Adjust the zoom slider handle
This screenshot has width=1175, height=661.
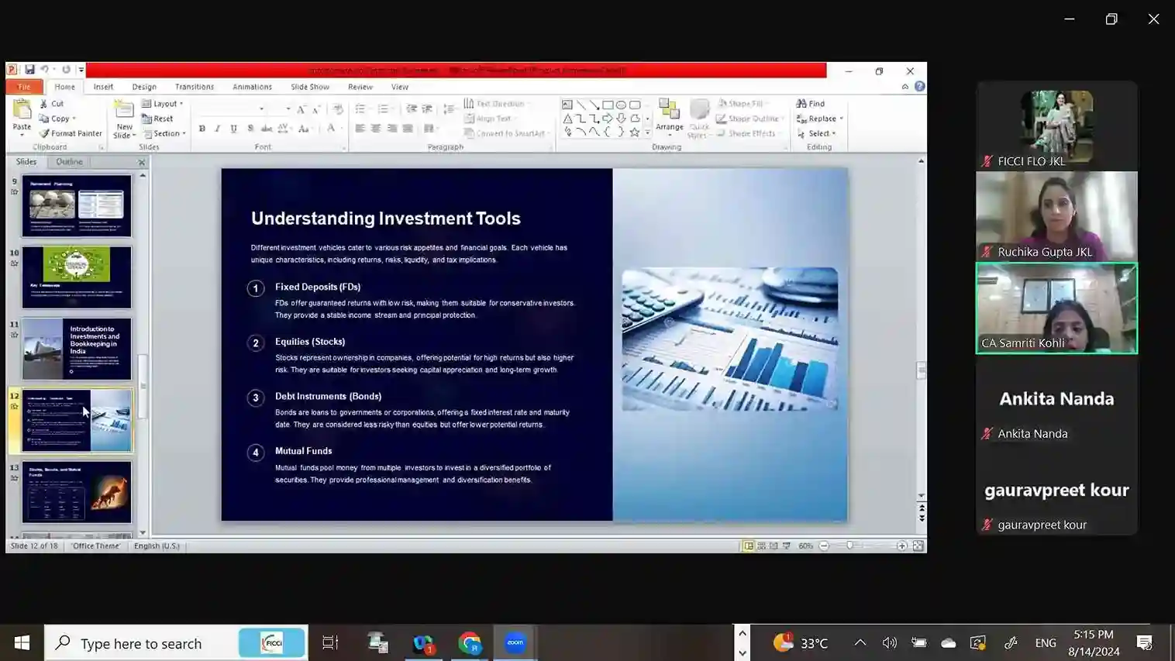tap(850, 546)
